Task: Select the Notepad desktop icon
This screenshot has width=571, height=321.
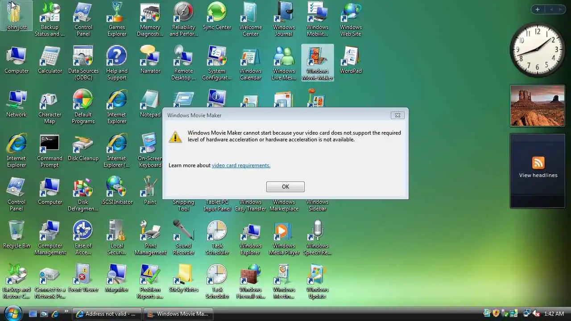Action: [150, 103]
